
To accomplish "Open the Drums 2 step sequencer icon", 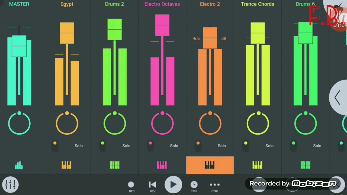I will (114, 165).
